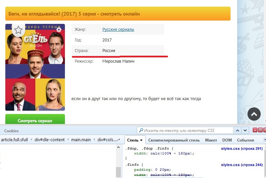Click the magnifier icon in search box
This screenshot has width=266, height=178.
pyautogui.click(x=141, y=130)
